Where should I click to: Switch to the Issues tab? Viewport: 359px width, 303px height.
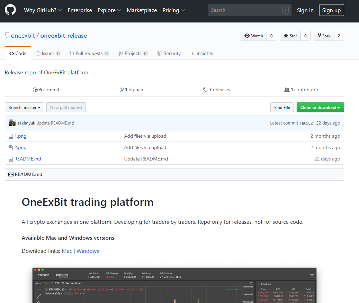[x=48, y=54]
